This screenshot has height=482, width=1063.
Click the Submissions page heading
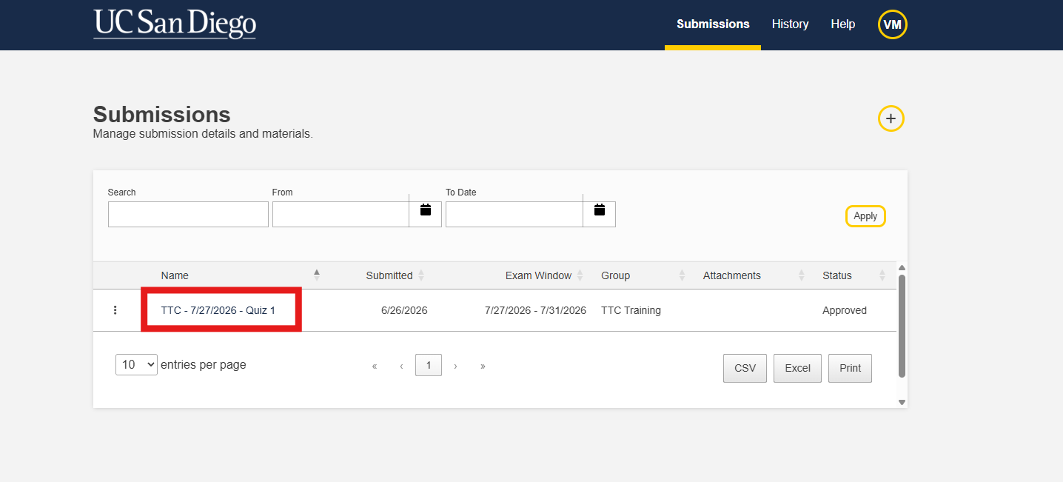click(x=162, y=115)
